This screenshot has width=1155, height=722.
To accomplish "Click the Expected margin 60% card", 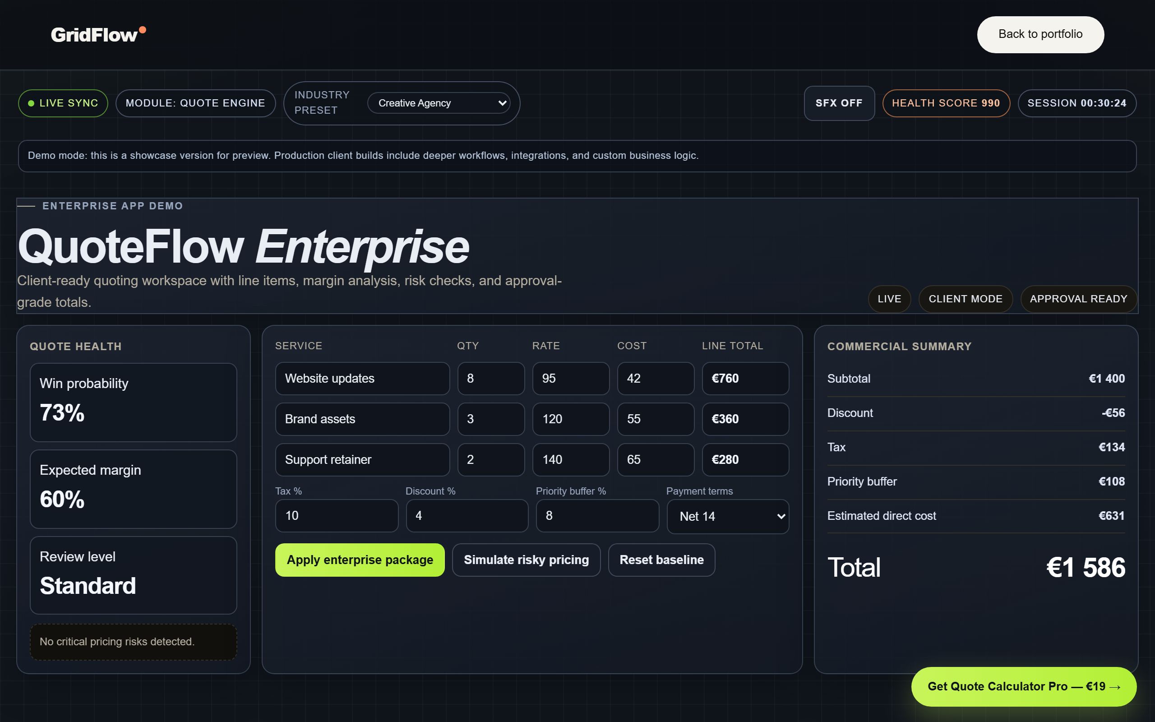I will click(x=133, y=489).
